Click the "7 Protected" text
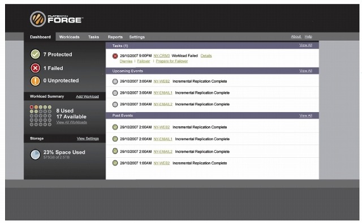362x223 pixels. point(58,54)
